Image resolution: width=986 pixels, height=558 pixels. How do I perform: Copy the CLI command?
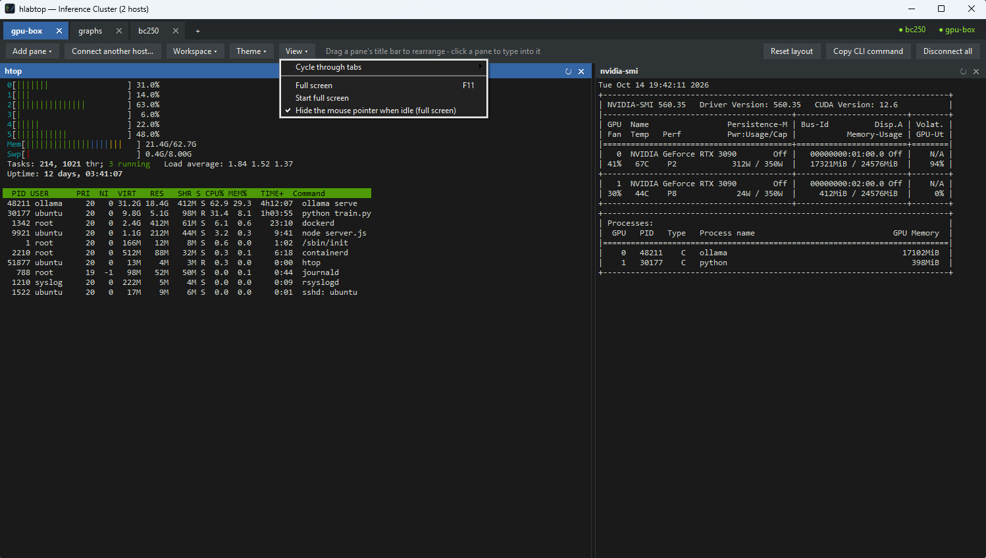[868, 51]
